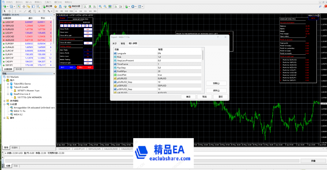The width and height of the screenshot is (327, 170).
Task: Expand the 技术指标 tree node
Action: click(4, 101)
